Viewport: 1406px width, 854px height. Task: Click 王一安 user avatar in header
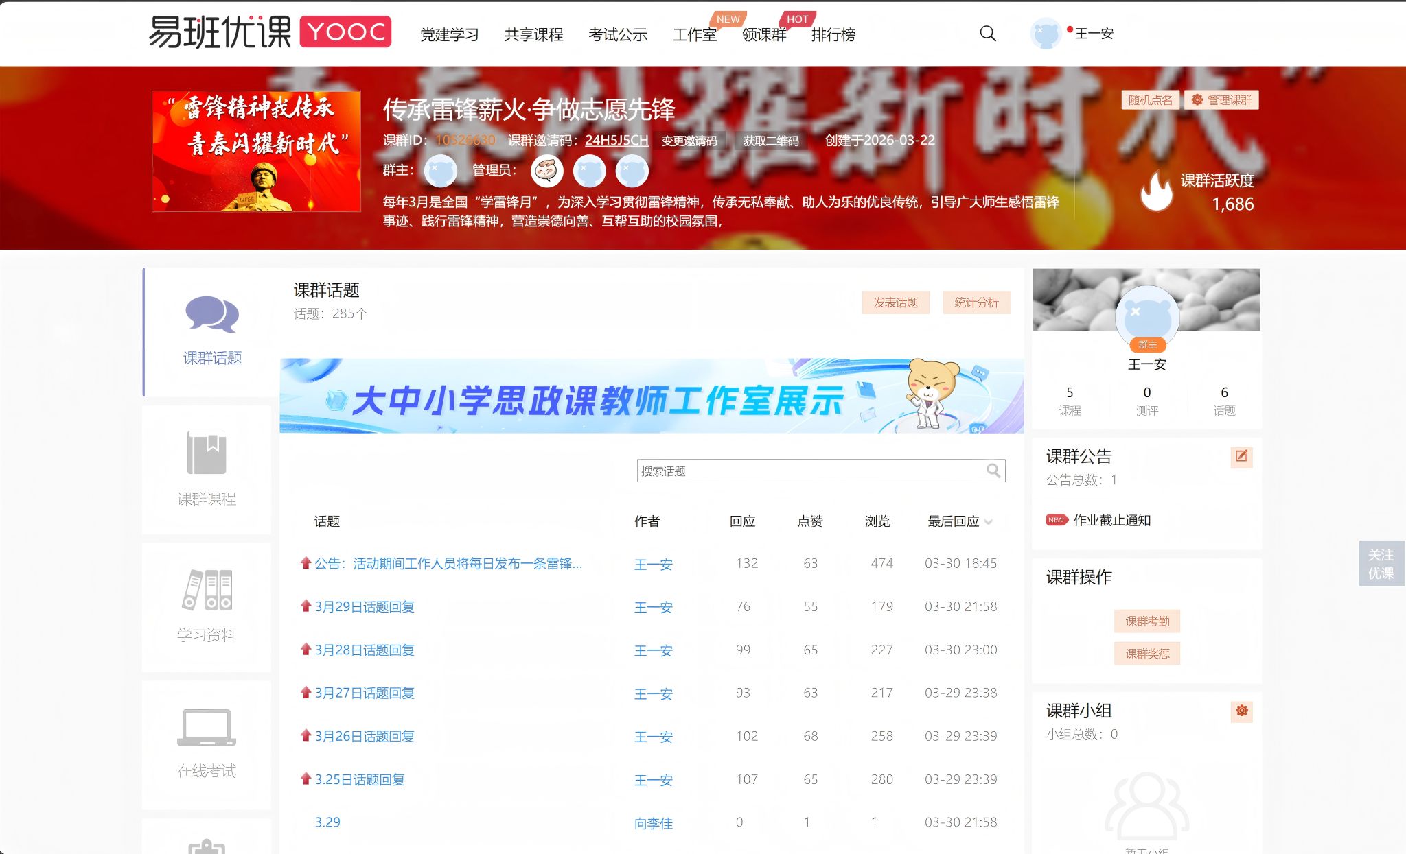coord(1046,34)
